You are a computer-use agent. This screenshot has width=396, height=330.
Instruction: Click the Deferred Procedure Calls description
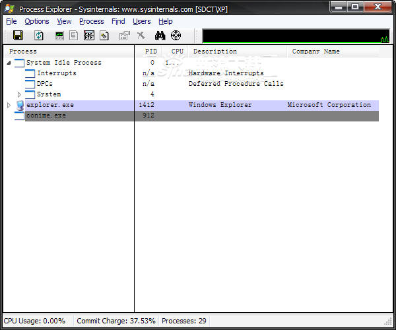pos(236,84)
